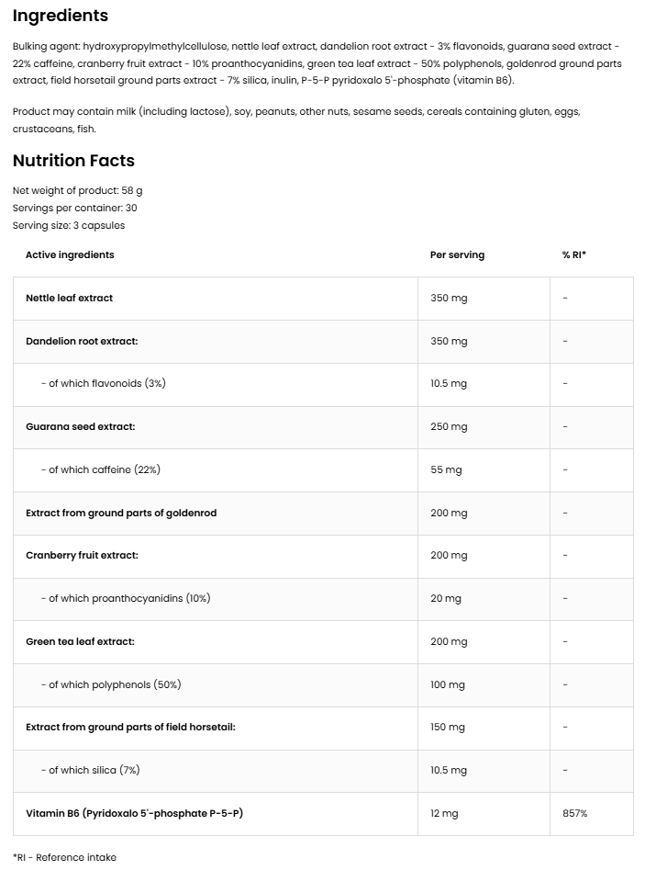645x870 pixels.
Task: Click the Green tea leaf extract label
Action: 80,641
